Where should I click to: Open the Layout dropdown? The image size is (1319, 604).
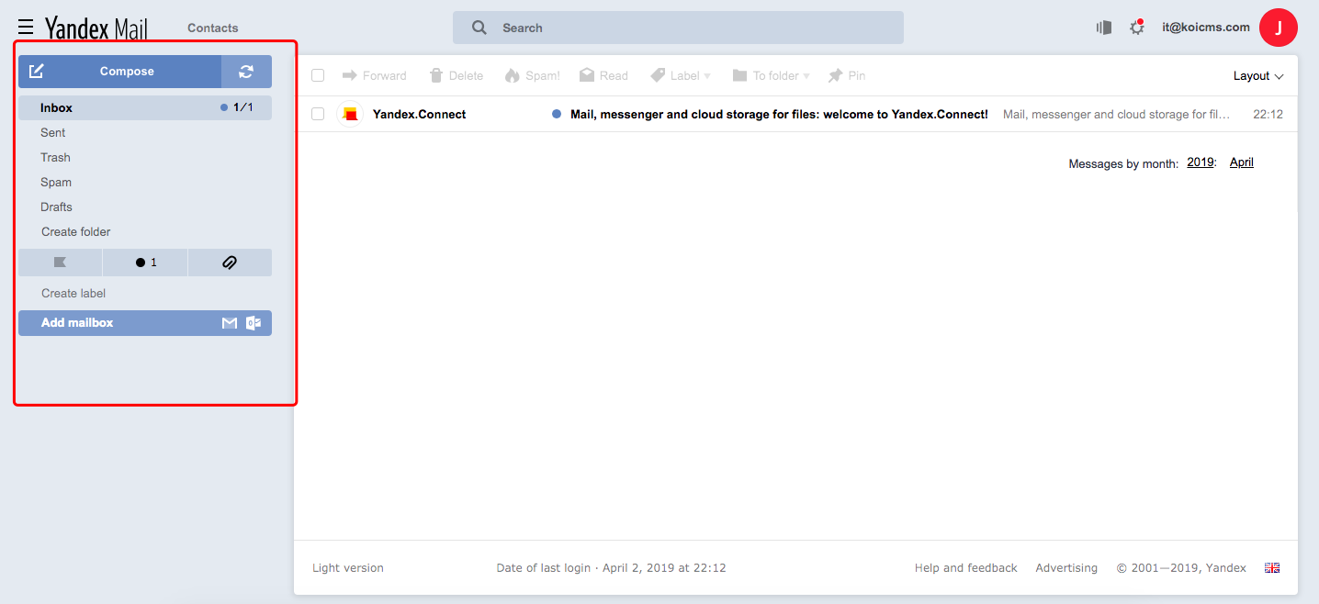(x=1258, y=76)
